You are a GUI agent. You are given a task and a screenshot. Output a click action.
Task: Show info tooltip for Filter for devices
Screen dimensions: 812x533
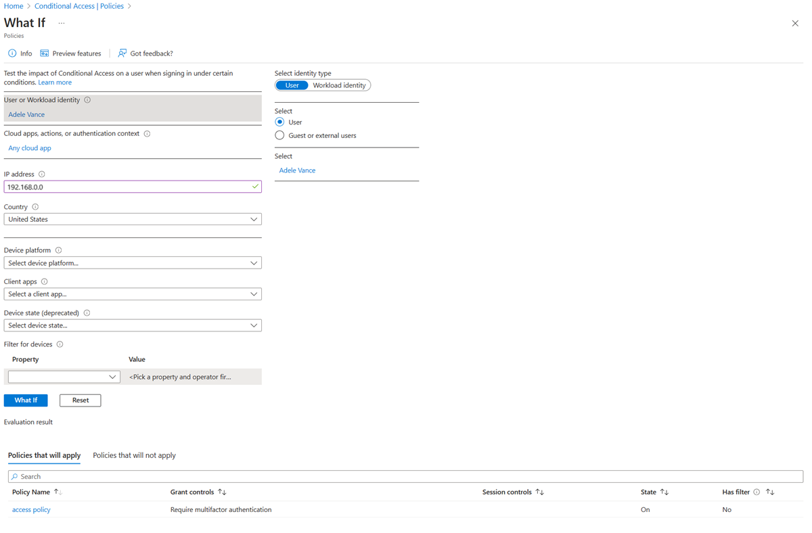pos(60,344)
